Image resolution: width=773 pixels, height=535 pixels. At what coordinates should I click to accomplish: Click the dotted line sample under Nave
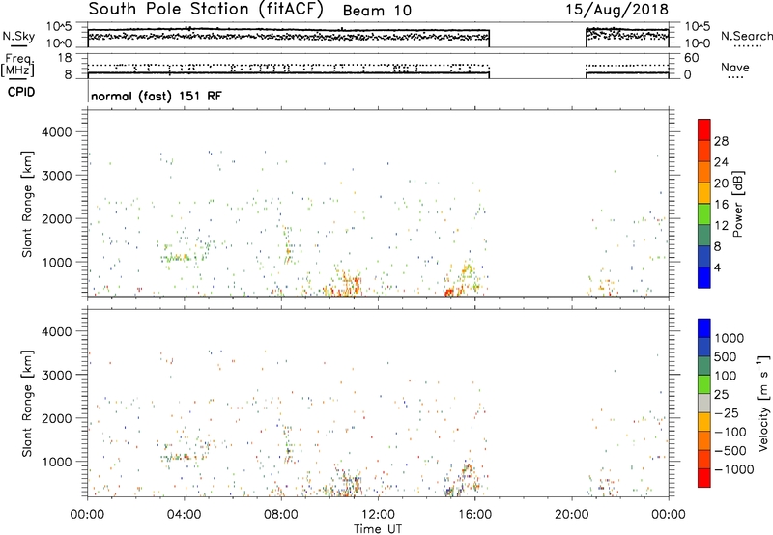click(x=735, y=78)
